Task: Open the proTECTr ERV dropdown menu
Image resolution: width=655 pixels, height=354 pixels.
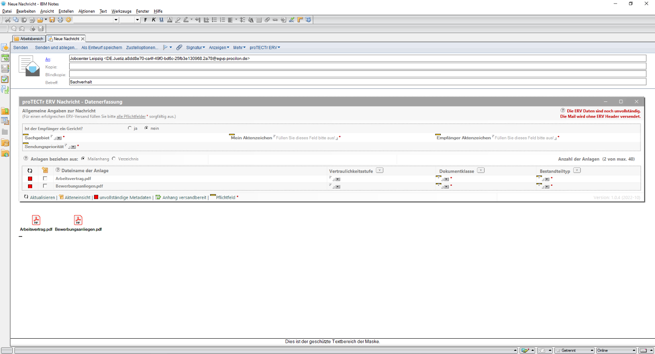Action: tap(265, 47)
